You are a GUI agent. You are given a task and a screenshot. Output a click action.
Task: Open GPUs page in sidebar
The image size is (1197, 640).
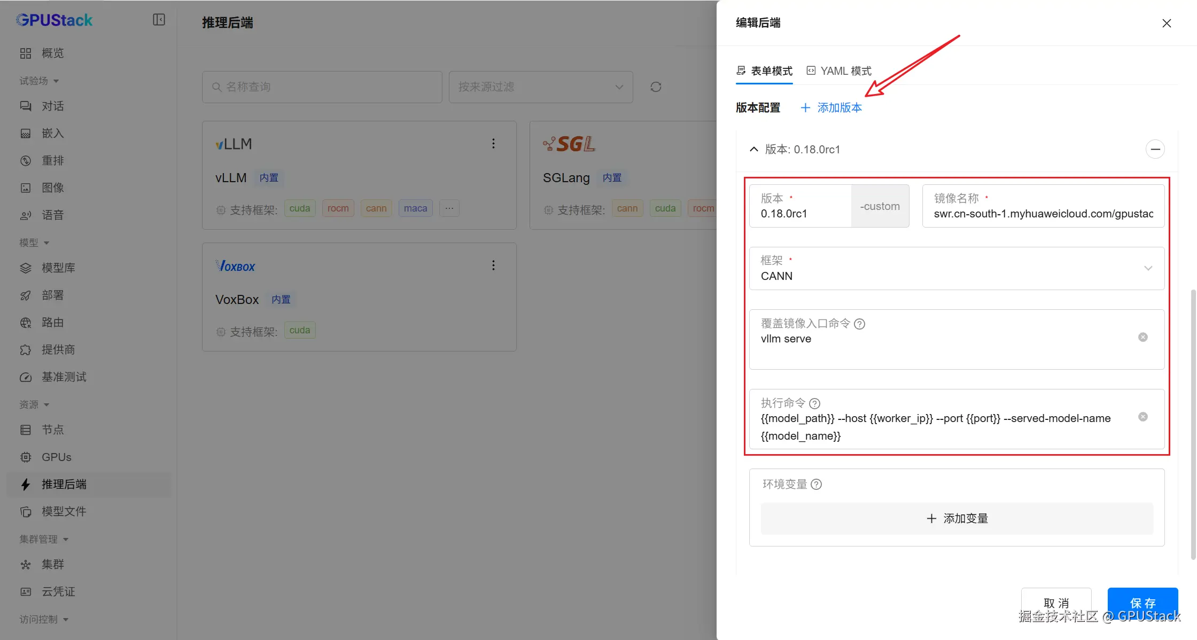56,457
